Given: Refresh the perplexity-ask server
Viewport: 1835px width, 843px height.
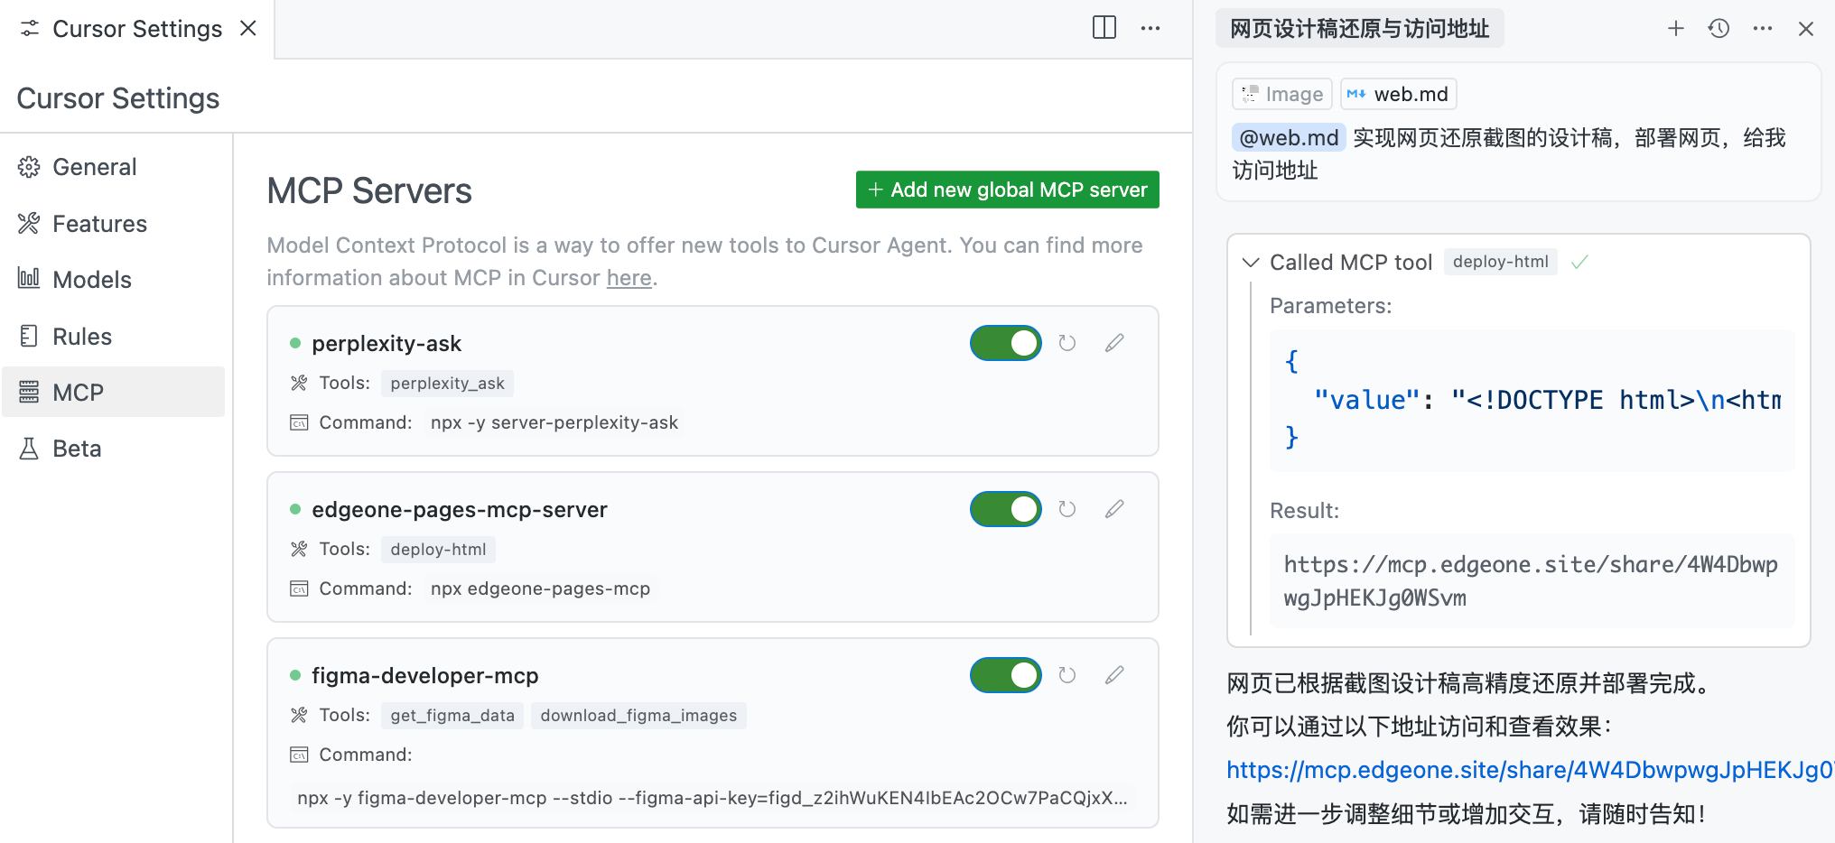Looking at the screenshot, I should click(1067, 343).
